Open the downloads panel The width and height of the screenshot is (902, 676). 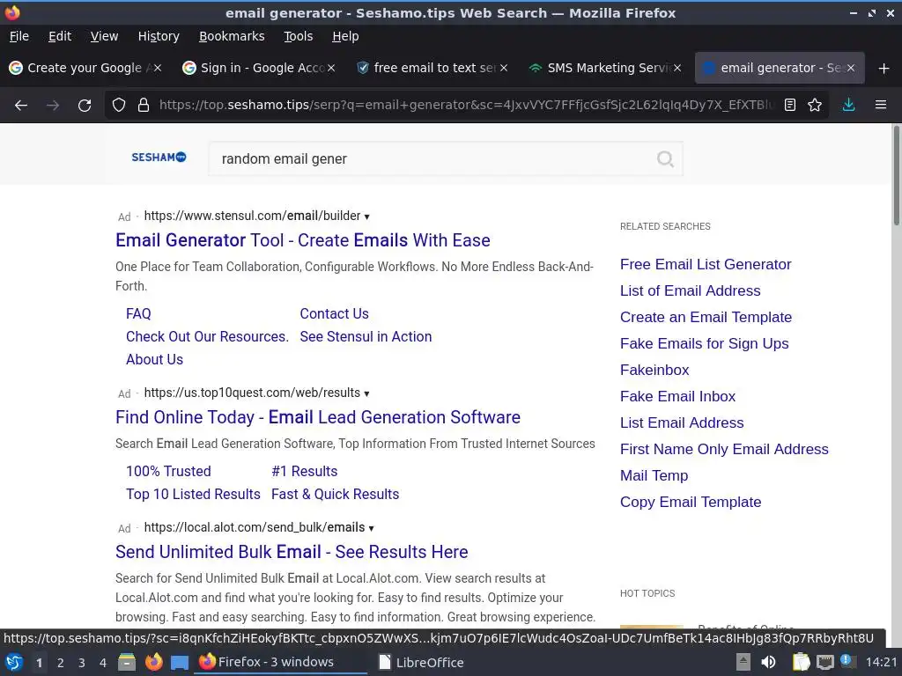coord(848,106)
